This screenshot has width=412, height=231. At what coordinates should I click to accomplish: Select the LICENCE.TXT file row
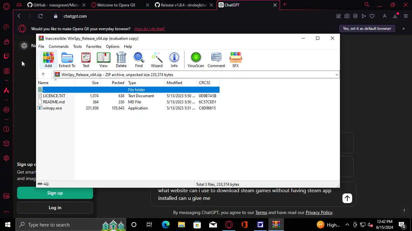(128, 96)
